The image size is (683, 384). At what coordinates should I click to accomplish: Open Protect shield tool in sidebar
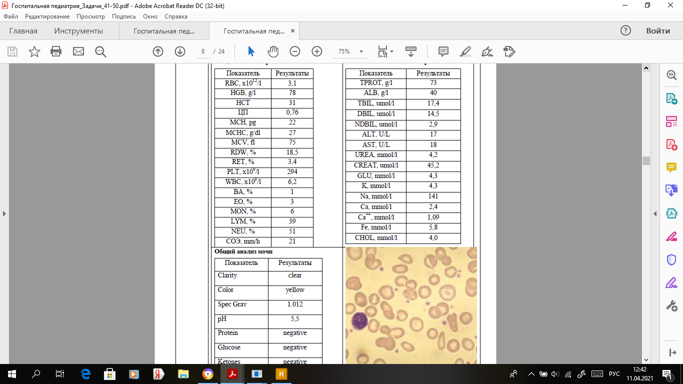pyautogui.click(x=671, y=259)
